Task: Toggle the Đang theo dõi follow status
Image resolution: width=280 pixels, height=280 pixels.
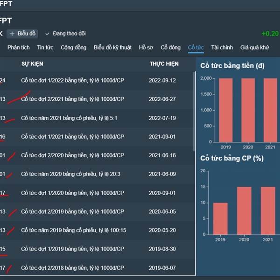Action: 65,34
